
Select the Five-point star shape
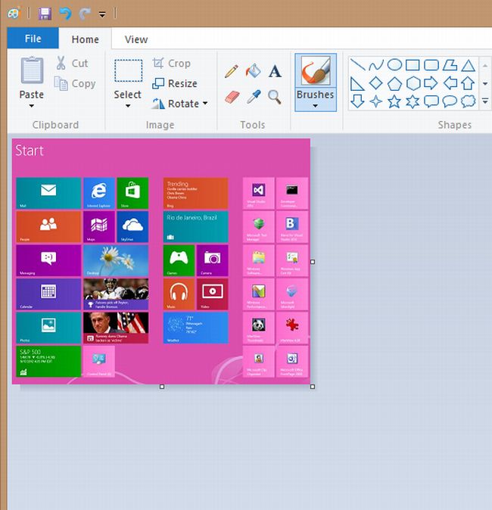click(394, 101)
